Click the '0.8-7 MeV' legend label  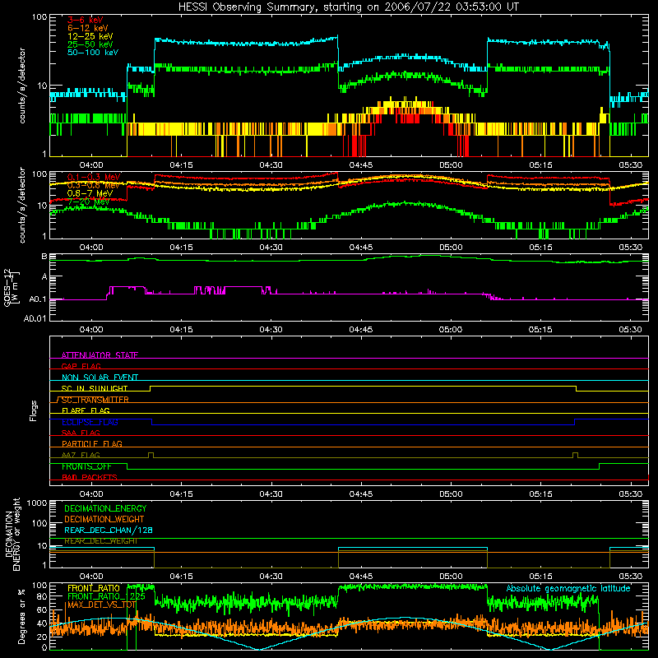coord(90,193)
